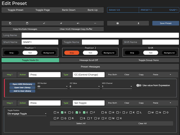Open the Toggle Position dropdown
Viewport: 180px width, 135px height.
pos(27,114)
